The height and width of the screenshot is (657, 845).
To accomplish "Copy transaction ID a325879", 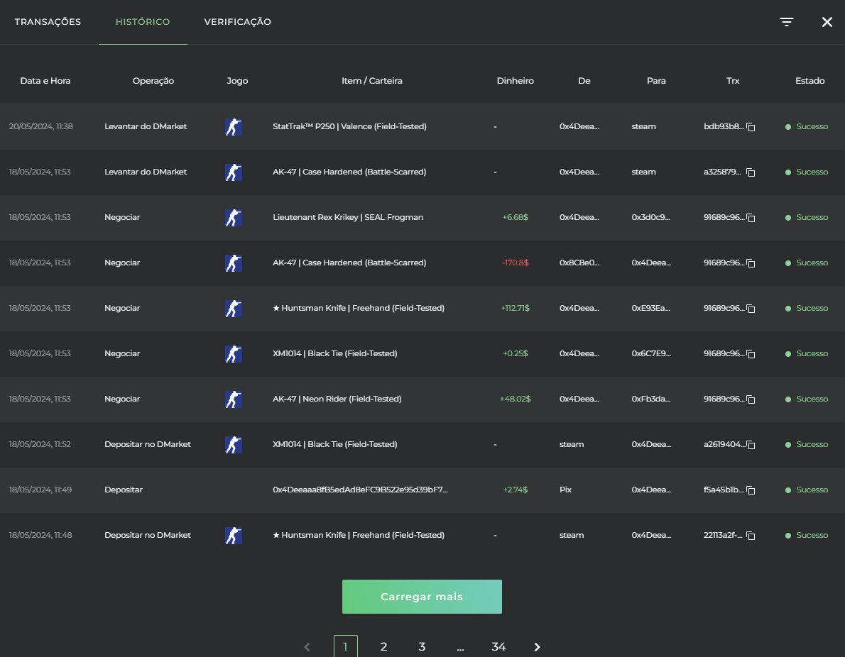I will (751, 172).
